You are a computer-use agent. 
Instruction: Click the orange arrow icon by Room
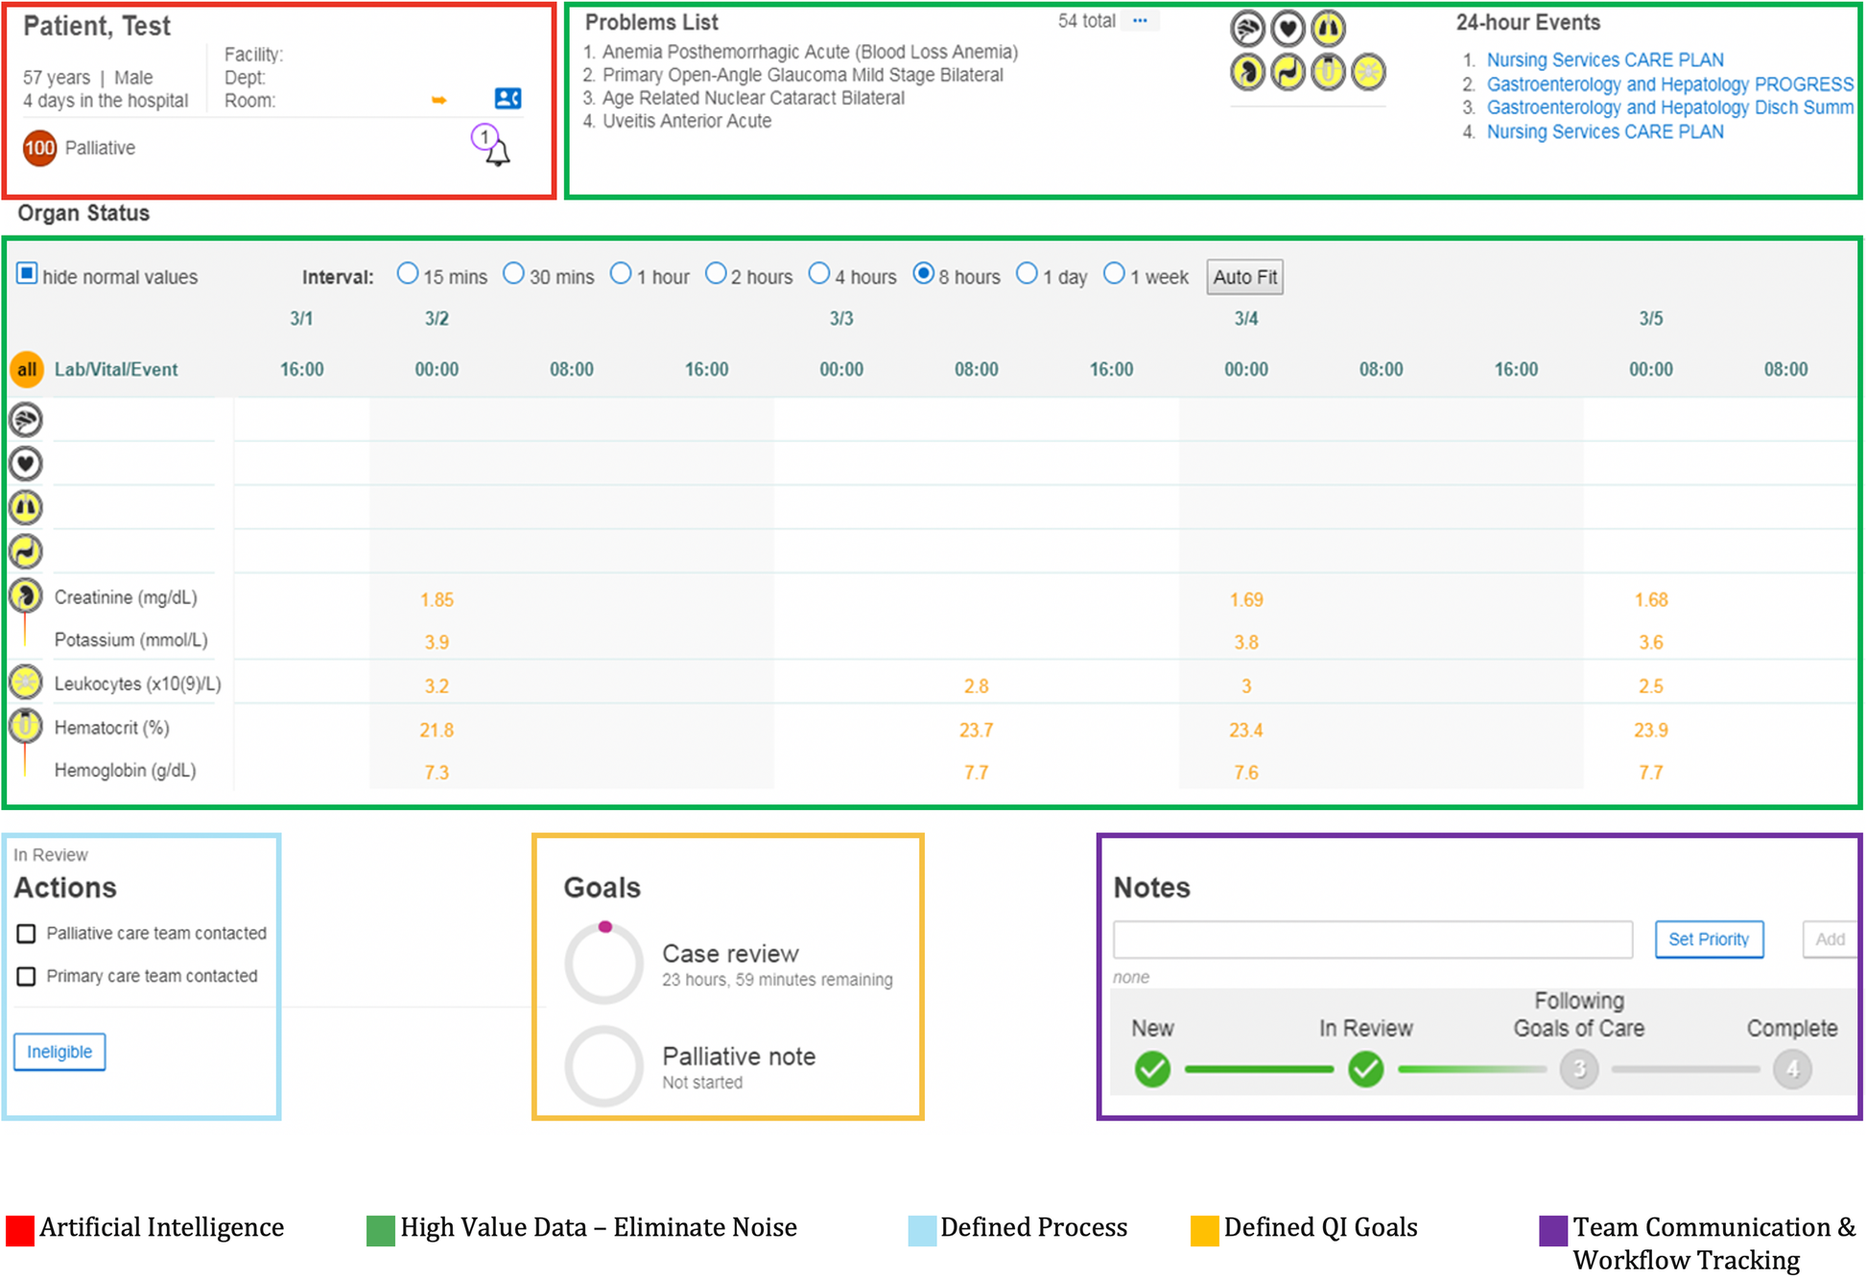439,100
